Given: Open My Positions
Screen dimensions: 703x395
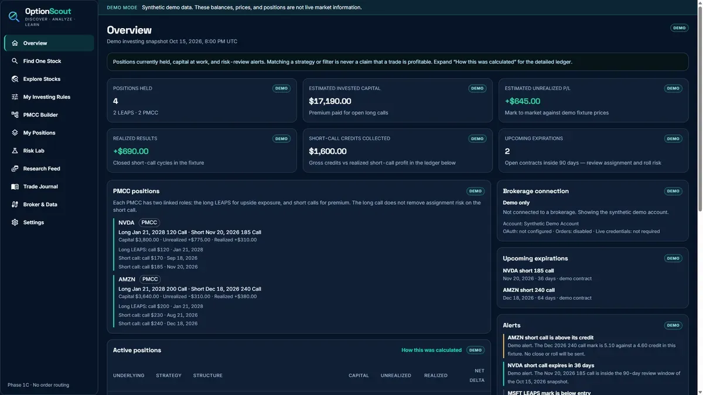Looking at the screenshot, I should (x=49, y=133).
